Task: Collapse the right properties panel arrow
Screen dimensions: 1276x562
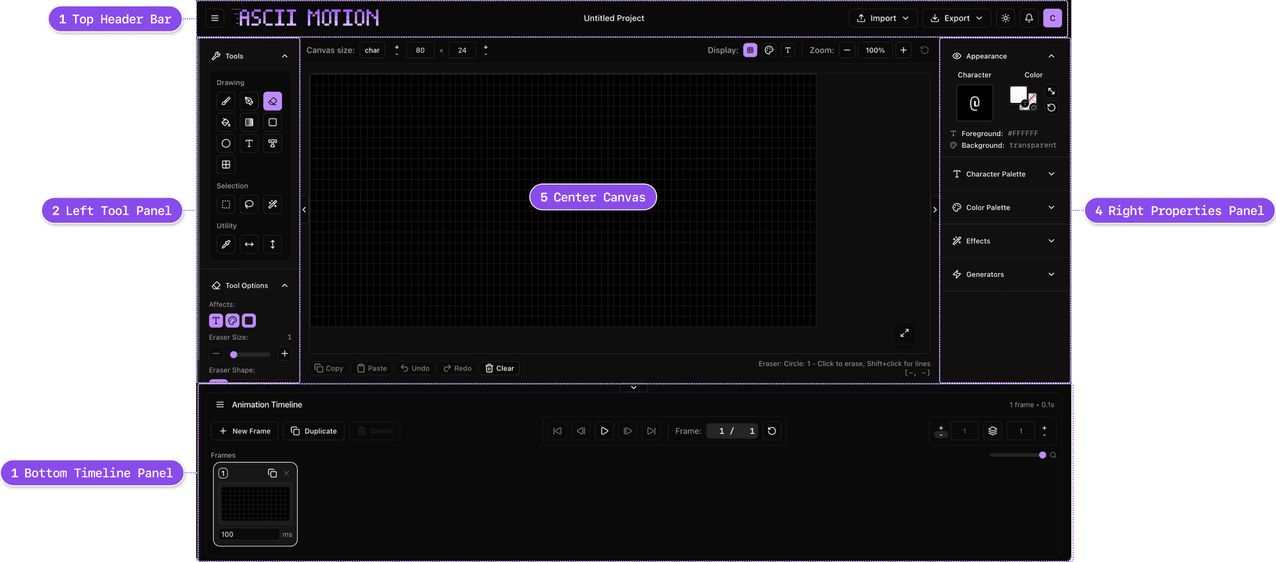Action: 935,210
